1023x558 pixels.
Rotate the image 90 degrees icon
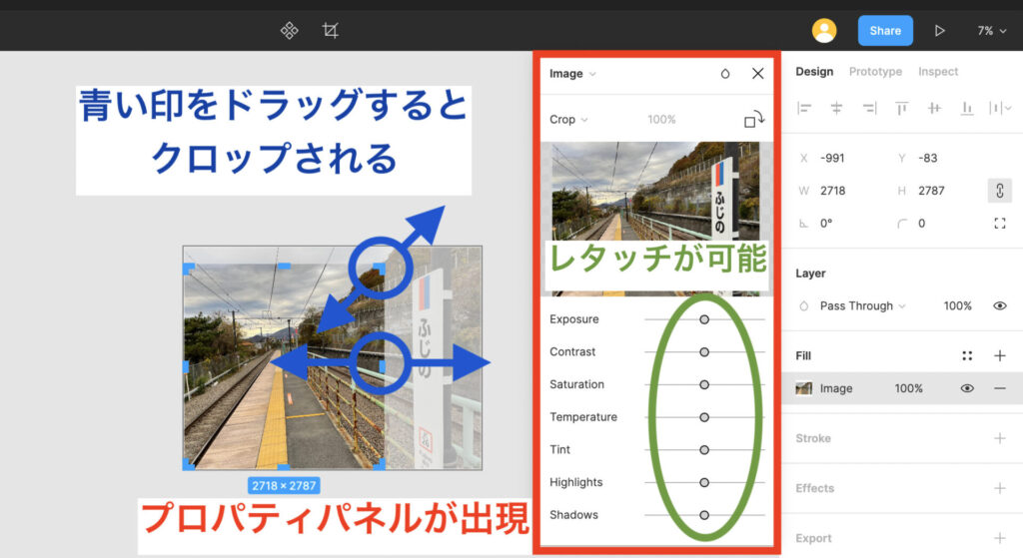pos(753,120)
